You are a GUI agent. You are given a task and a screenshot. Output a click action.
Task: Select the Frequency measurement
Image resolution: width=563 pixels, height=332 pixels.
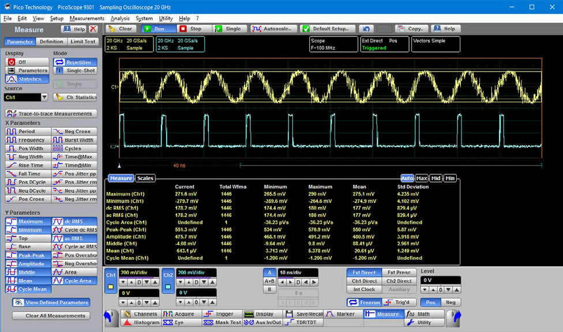pyautogui.click(x=28, y=140)
